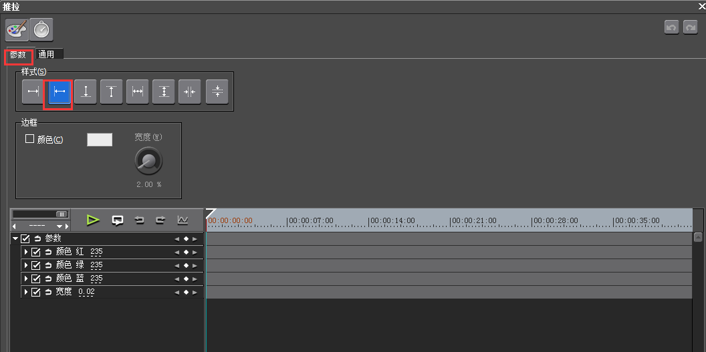Viewport: 706px width, 352px height.
Task: Uncheck the 颜色 蓝 checkbox
Action: click(x=36, y=279)
